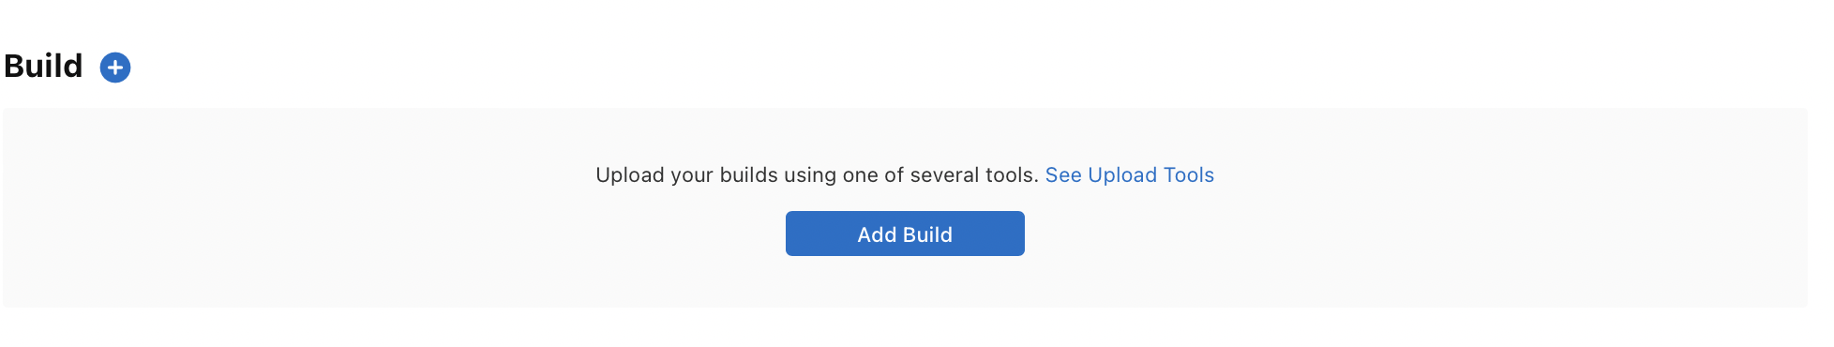Viewport: 1834px width, 347px height.
Task: Choose Add Build in the gray panel
Action: tap(905, 234)
